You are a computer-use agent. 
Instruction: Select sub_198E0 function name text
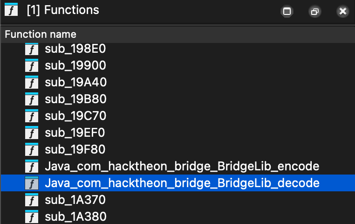(75, 49)
